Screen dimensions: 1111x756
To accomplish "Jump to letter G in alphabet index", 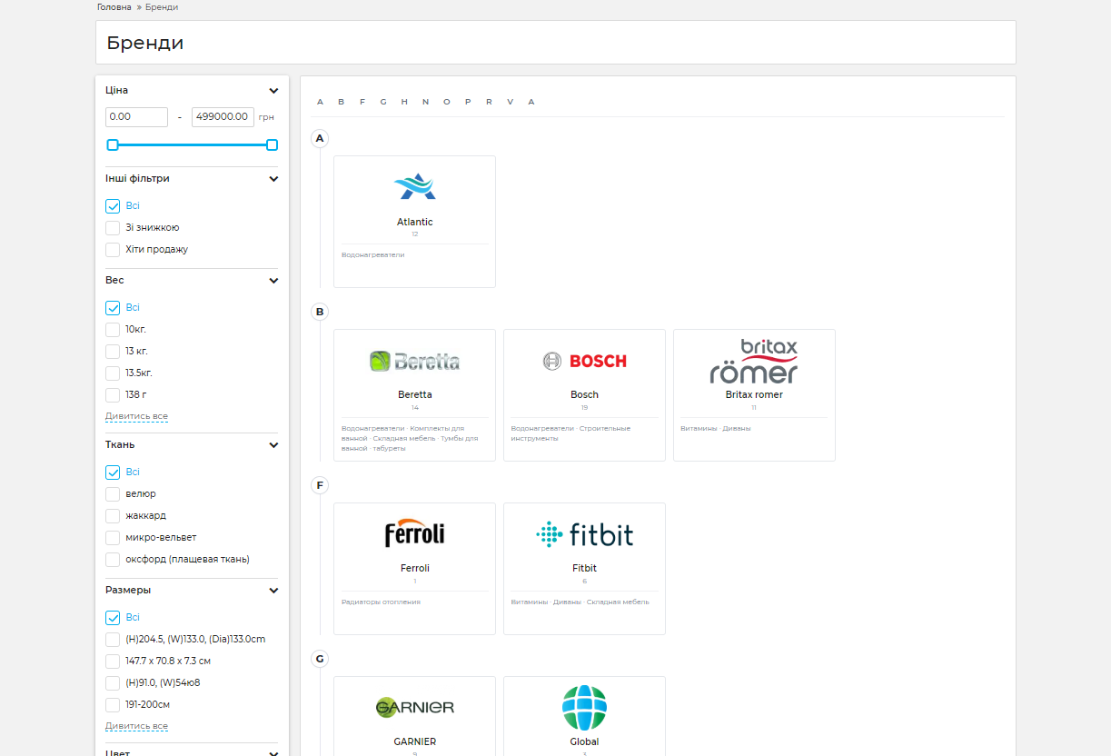I will (x=383, y=102).
